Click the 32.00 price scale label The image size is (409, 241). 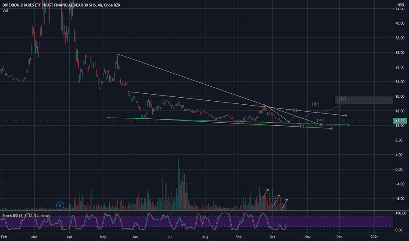tap(400, 53)
